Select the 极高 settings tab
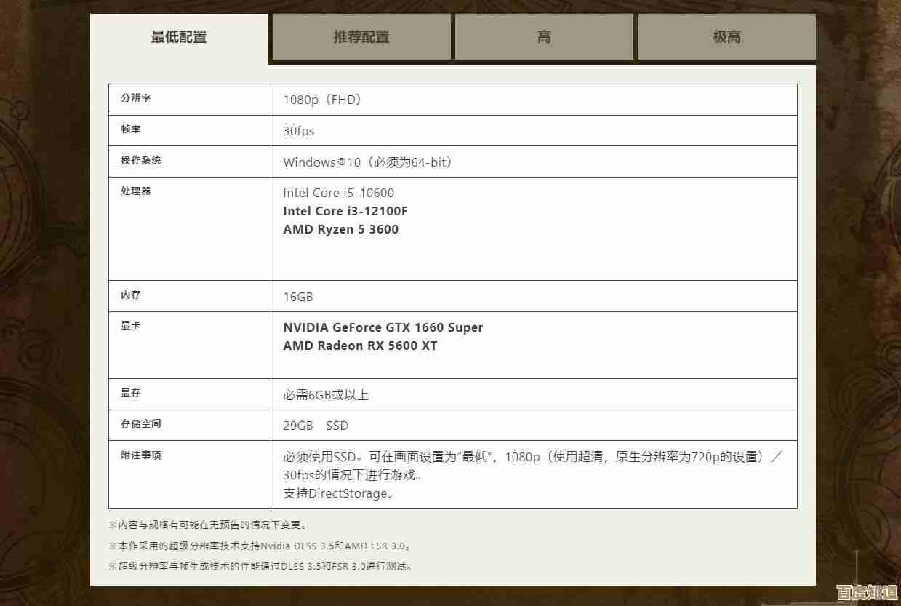The height and width of the screenshot is (606, 901). point(727,36)
